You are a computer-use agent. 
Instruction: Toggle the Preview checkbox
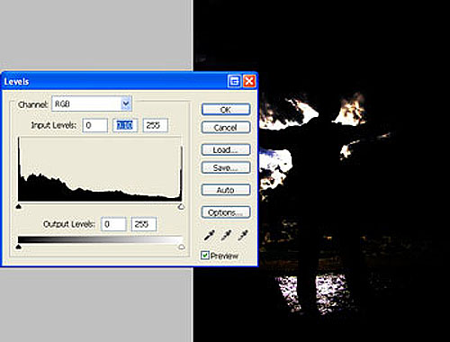pos(205,256)
